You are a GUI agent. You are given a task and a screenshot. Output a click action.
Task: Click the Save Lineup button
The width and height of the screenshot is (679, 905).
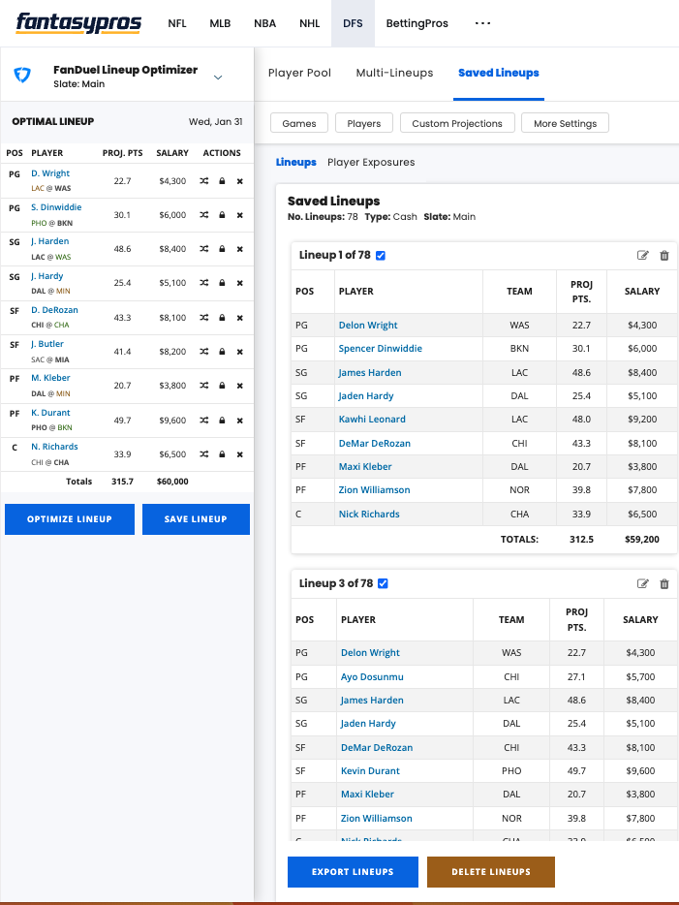[x=196, y=519]
